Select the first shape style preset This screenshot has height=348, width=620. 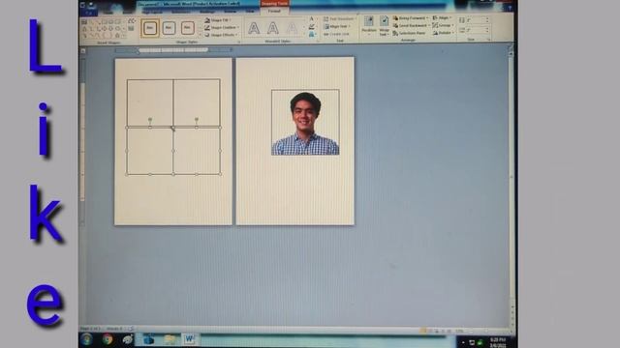150,28
